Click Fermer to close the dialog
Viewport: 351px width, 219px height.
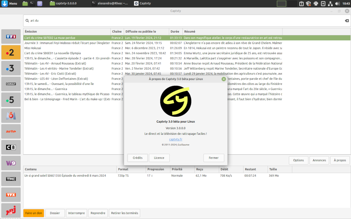pos(214,158)
